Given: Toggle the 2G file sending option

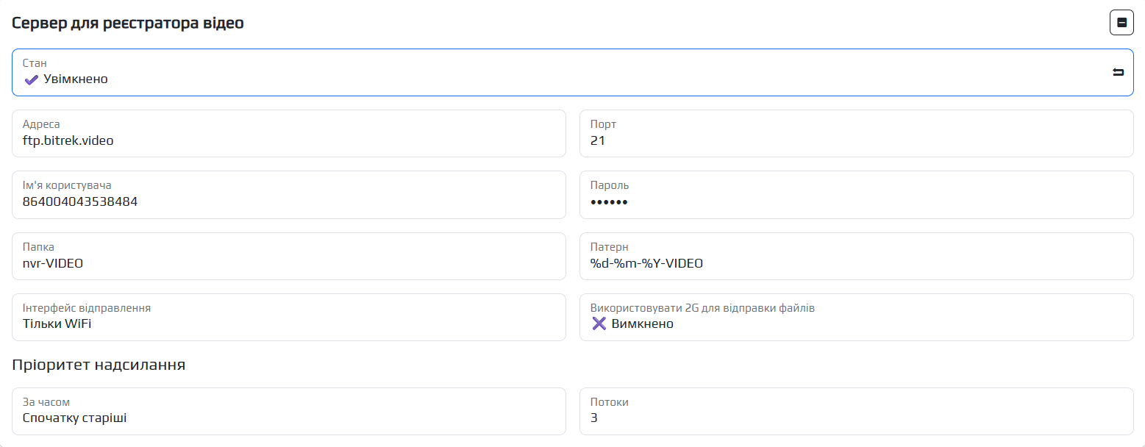Looking at the screenshot, I should pyautogui.click(x=856, y=317).
